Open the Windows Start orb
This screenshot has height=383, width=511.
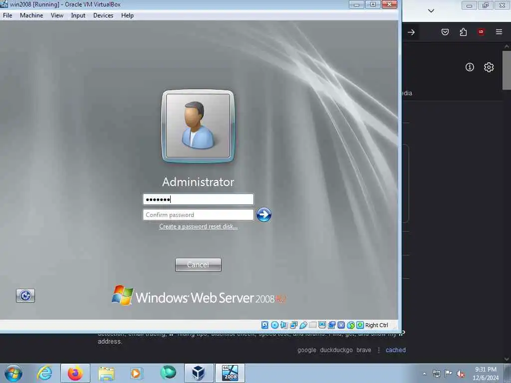point(13,373)
